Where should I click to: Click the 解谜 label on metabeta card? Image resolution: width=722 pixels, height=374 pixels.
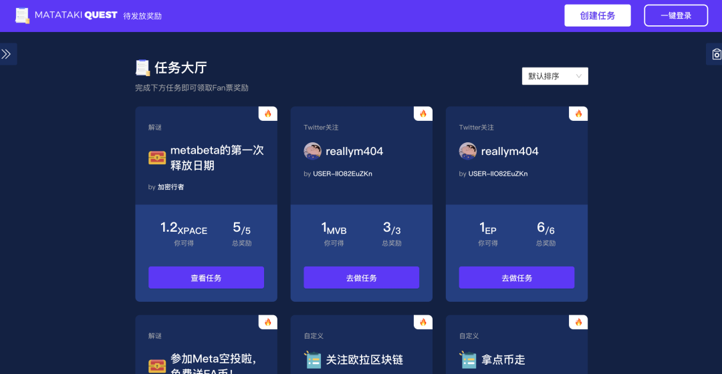click(154, 128)
